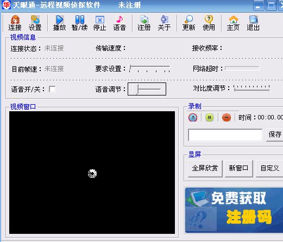Exit via the 退出 toolbar icon
This screenshot has height=242, width=283.
(x=253, y=23)
